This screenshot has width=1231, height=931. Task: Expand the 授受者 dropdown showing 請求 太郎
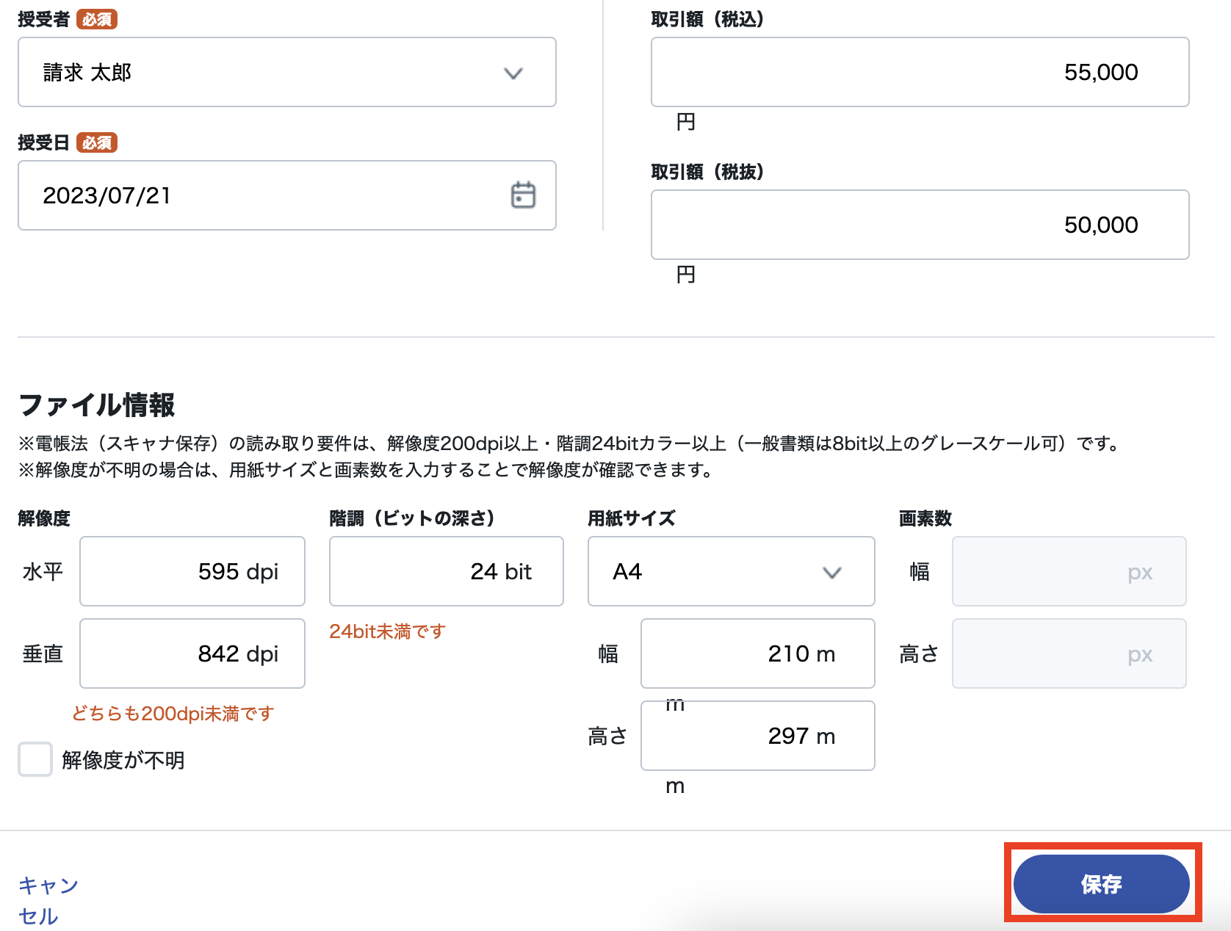(287, 72)
